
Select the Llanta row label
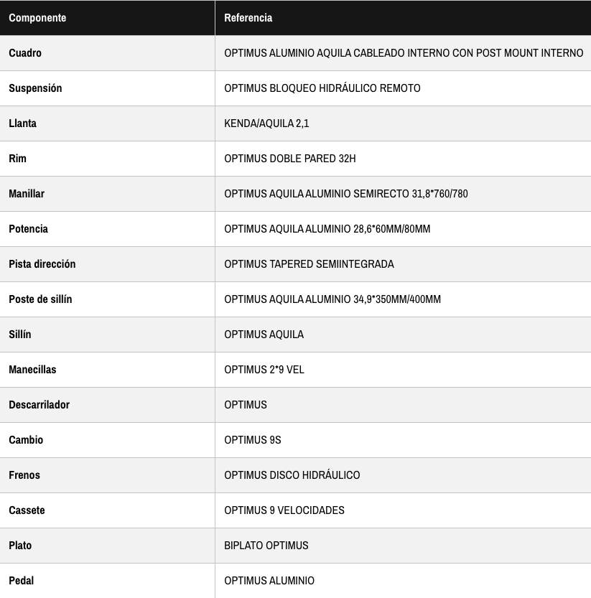(22, 123)
